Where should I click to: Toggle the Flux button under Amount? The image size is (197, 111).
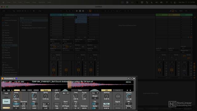point(107,104)
